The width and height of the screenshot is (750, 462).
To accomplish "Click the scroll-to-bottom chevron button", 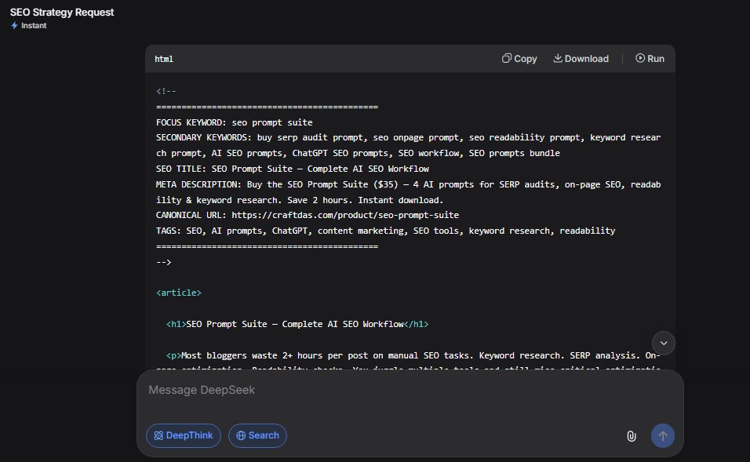I will (664, 343).
